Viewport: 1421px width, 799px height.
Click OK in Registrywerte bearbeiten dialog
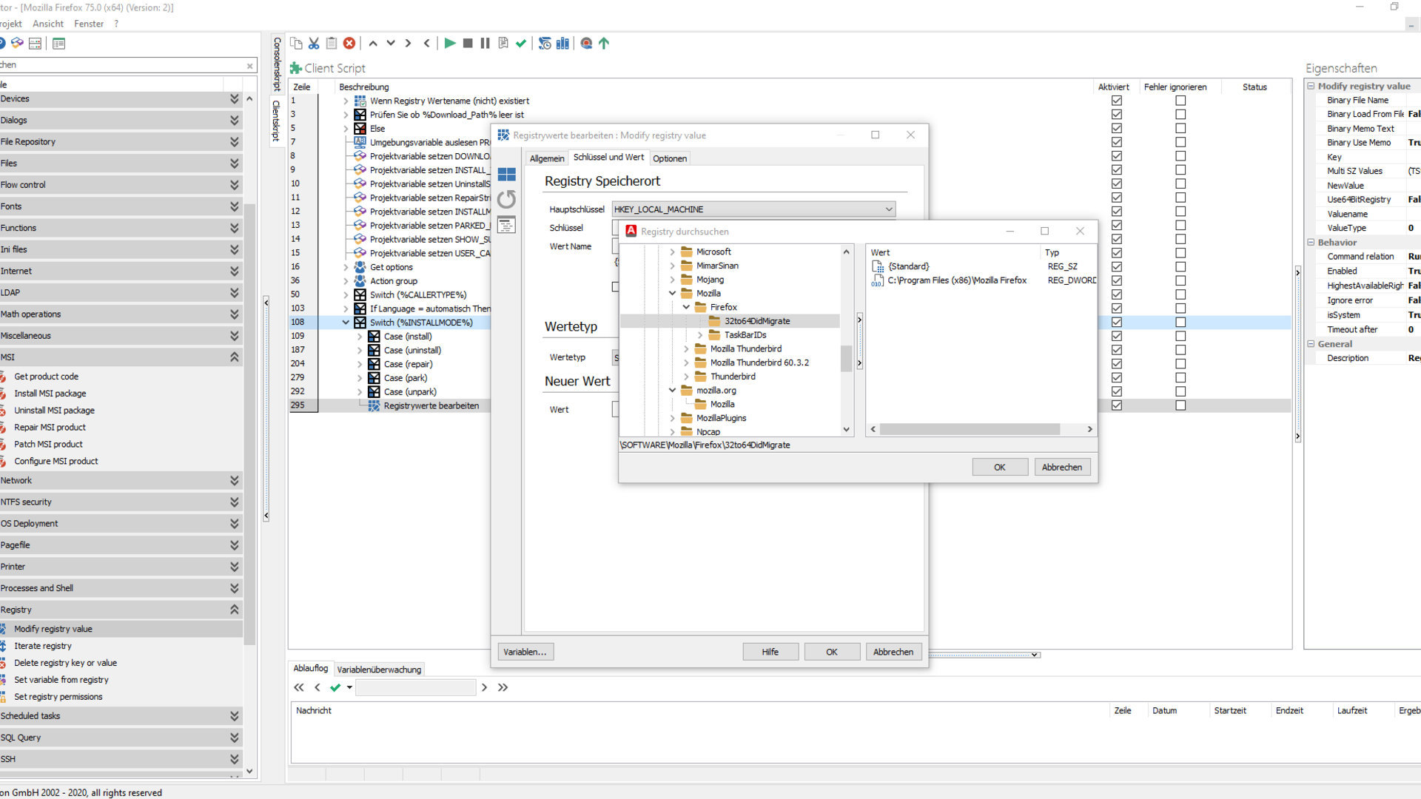(x=832, y=652)
